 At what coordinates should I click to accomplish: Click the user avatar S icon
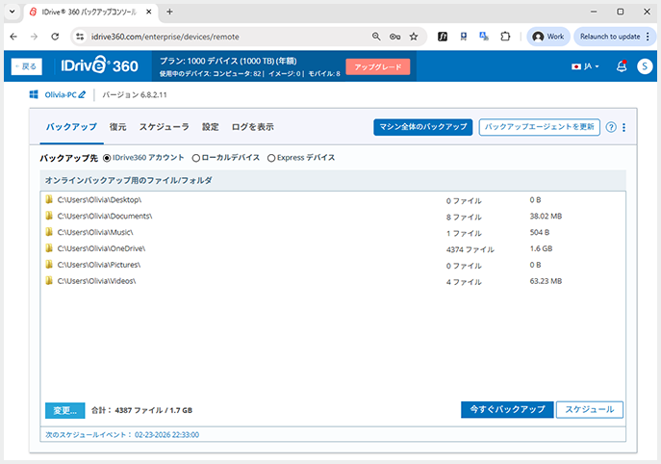coord(644,66)
